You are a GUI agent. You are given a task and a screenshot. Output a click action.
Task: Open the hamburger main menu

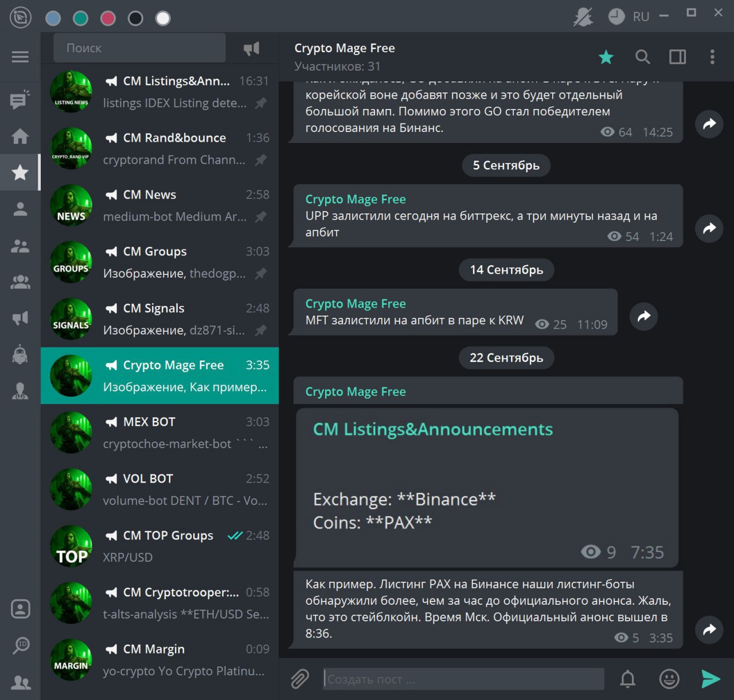[20, 57]
